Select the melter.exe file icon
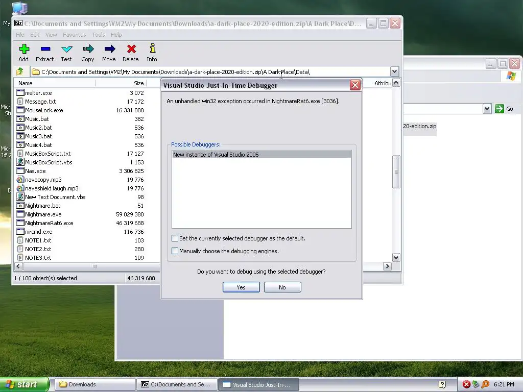Screen dimensions: 523x392 point(20,93)
